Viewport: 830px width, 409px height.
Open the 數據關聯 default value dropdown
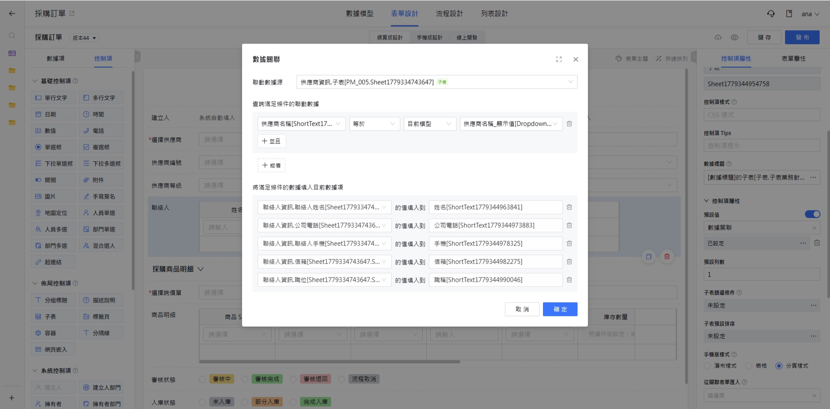click(762, 227)
